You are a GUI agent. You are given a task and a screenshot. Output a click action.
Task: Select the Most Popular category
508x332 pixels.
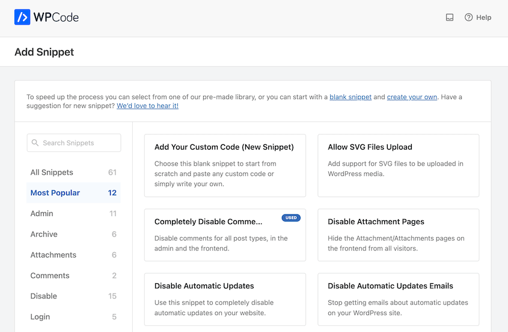[x=55, y=193]
